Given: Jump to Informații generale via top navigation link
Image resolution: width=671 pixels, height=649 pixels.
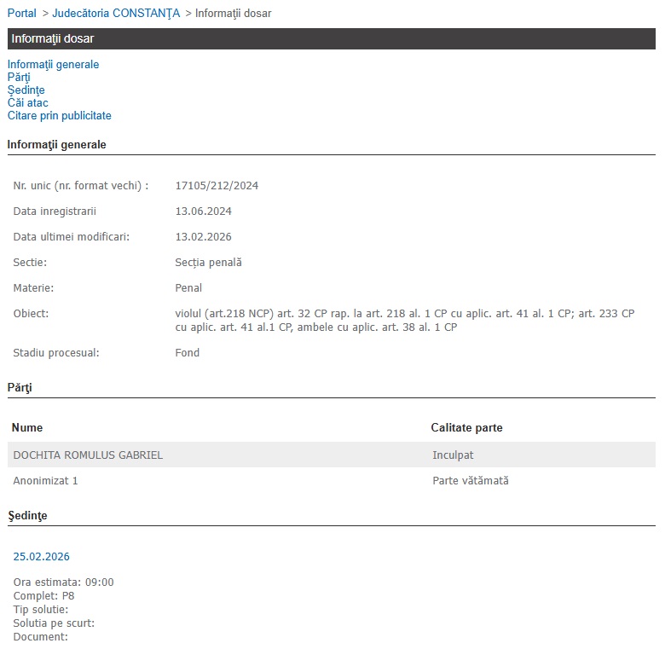Looking at the screenshot, I should pyautogui.click(x=53, y=65).
